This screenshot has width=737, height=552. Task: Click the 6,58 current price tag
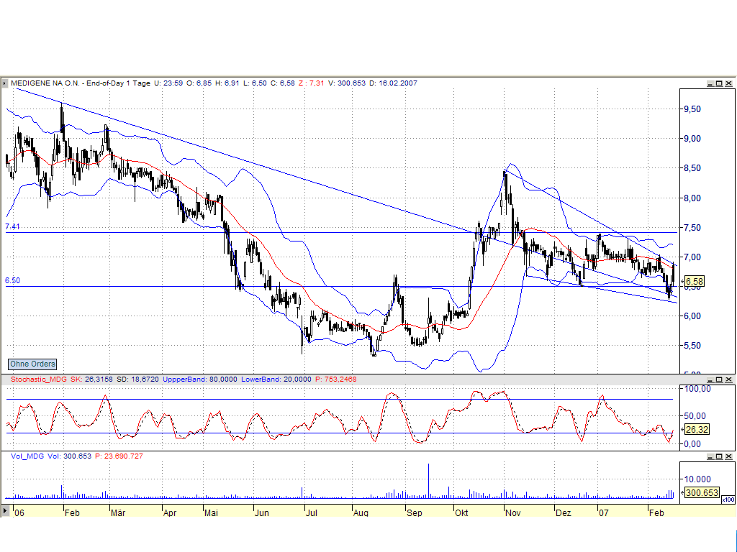695,281
